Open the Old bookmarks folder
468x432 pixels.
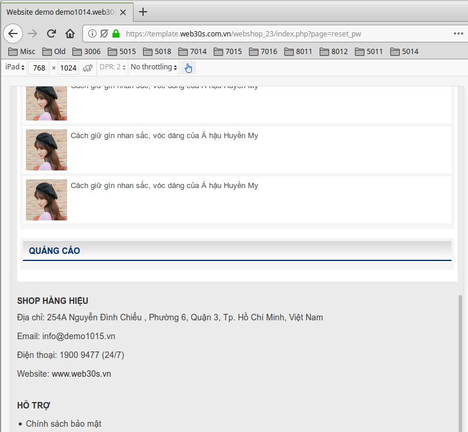54,52
